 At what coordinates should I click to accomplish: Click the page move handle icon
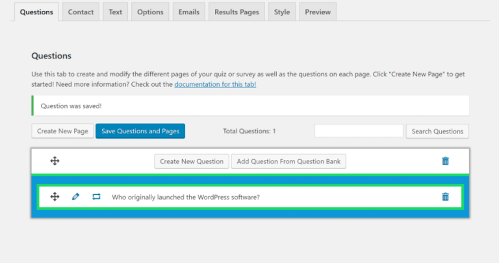(55, 161)
